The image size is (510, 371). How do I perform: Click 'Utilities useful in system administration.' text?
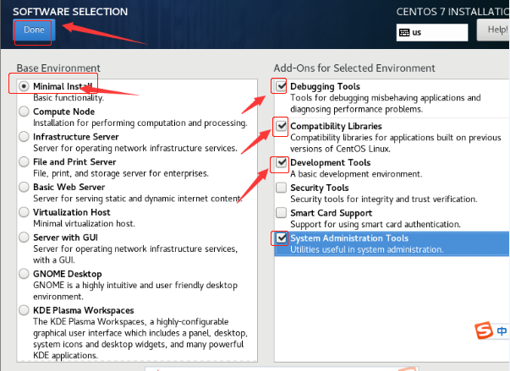pyautogui.click(x=367, y=249)
